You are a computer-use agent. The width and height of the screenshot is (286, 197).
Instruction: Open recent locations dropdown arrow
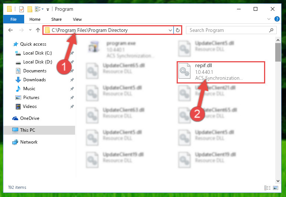30,30
